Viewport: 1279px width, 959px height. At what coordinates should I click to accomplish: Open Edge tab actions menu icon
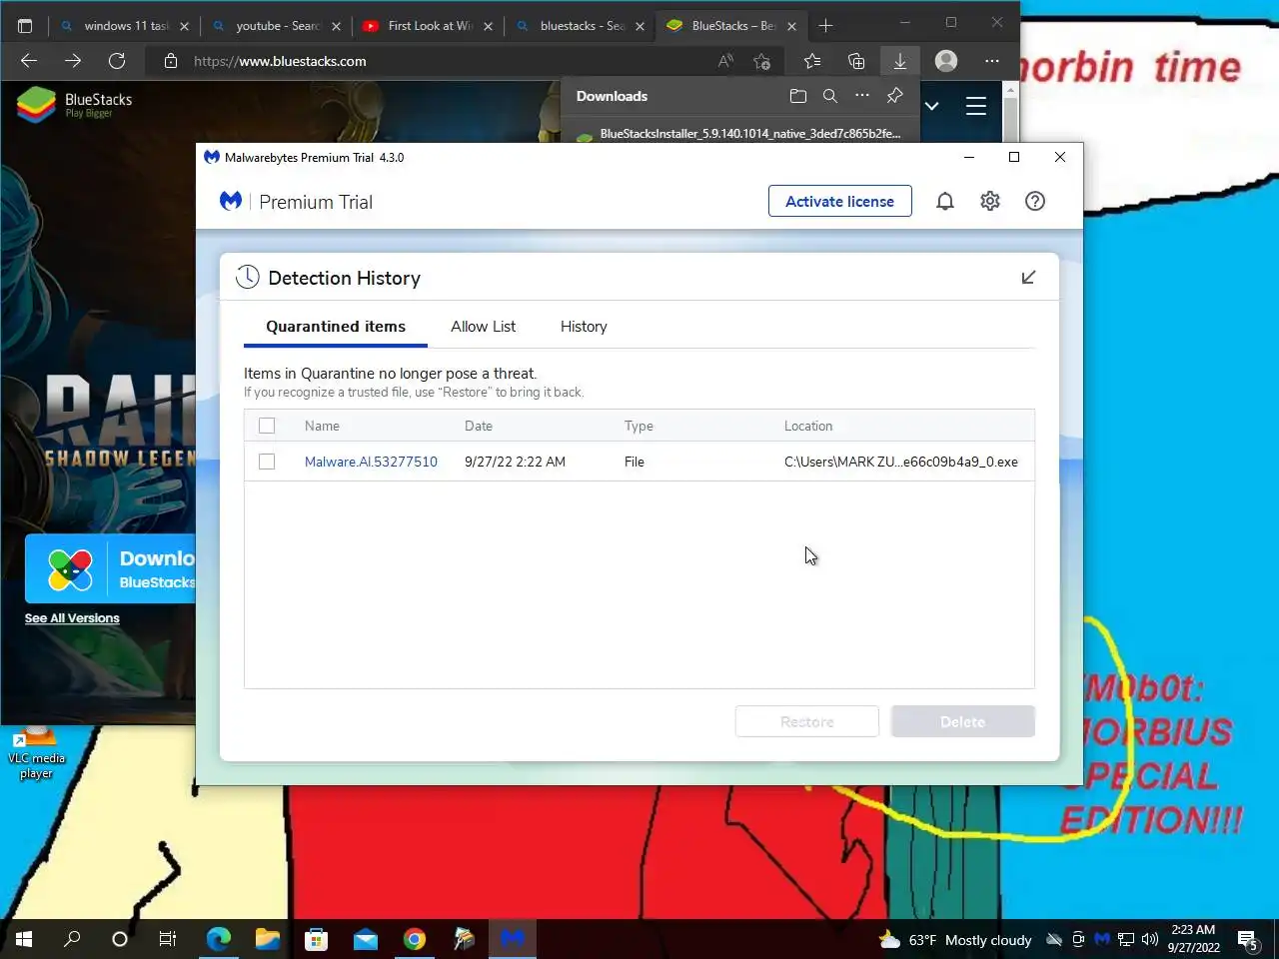pyautogui.click(x=25, y=26)
